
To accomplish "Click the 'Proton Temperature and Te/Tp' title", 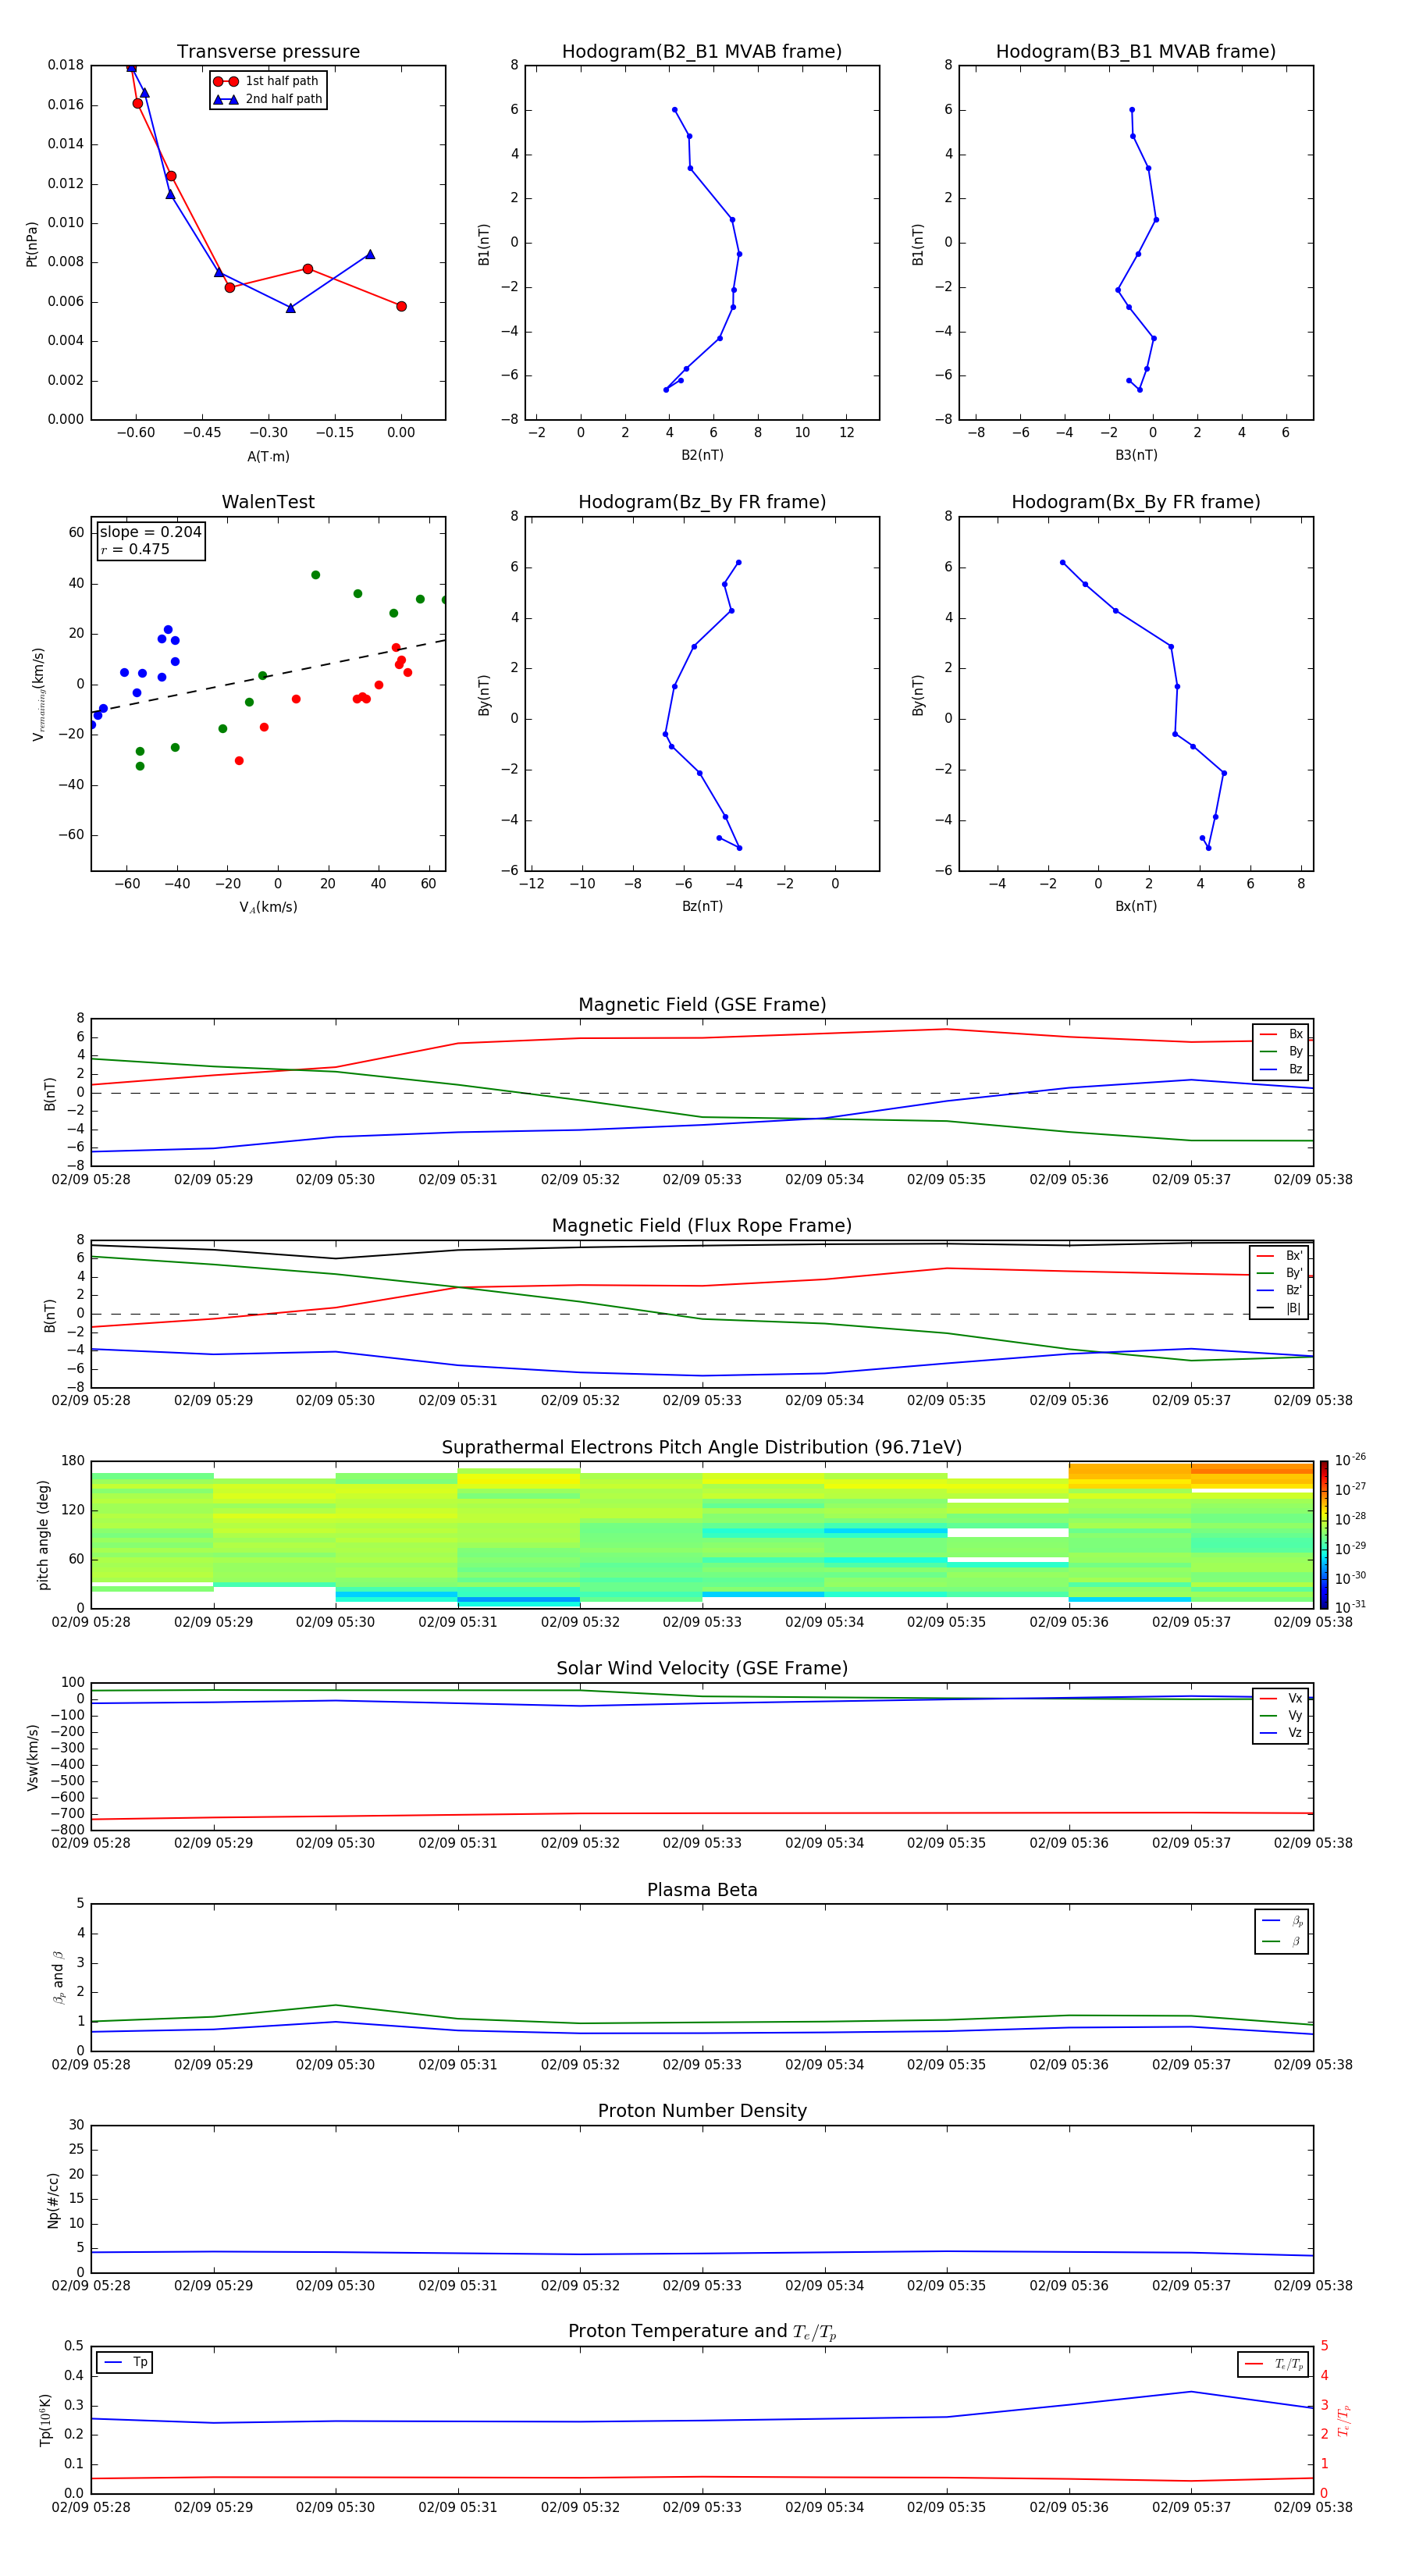I will [x=702, y=2331].
